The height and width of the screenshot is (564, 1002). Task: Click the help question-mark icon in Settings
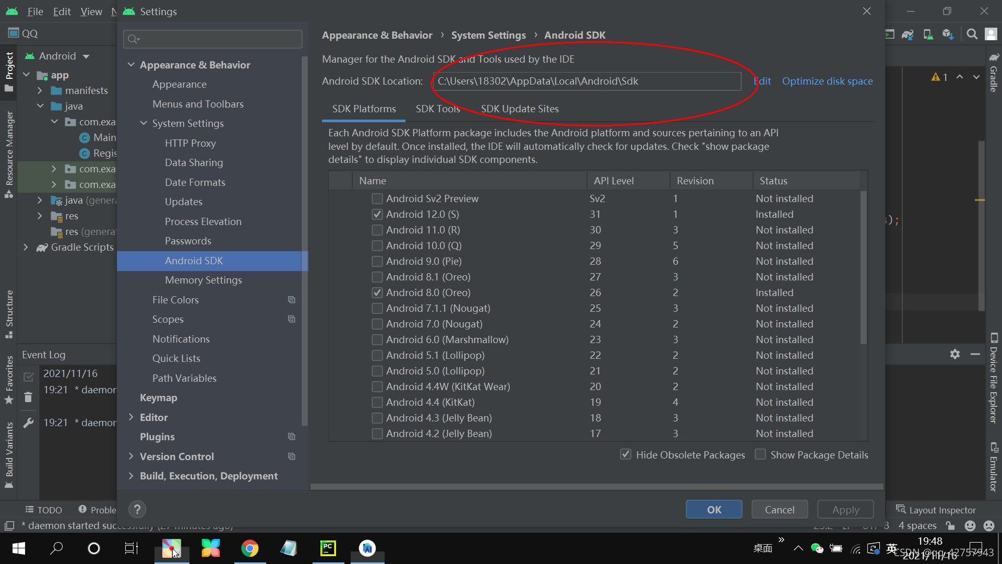tap(137, 509)
